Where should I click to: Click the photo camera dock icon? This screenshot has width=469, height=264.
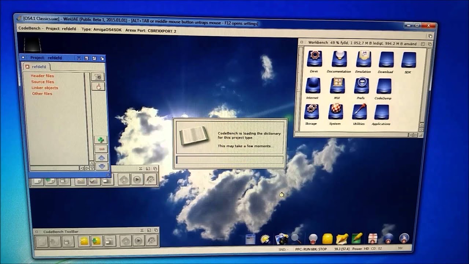(281, 239)
